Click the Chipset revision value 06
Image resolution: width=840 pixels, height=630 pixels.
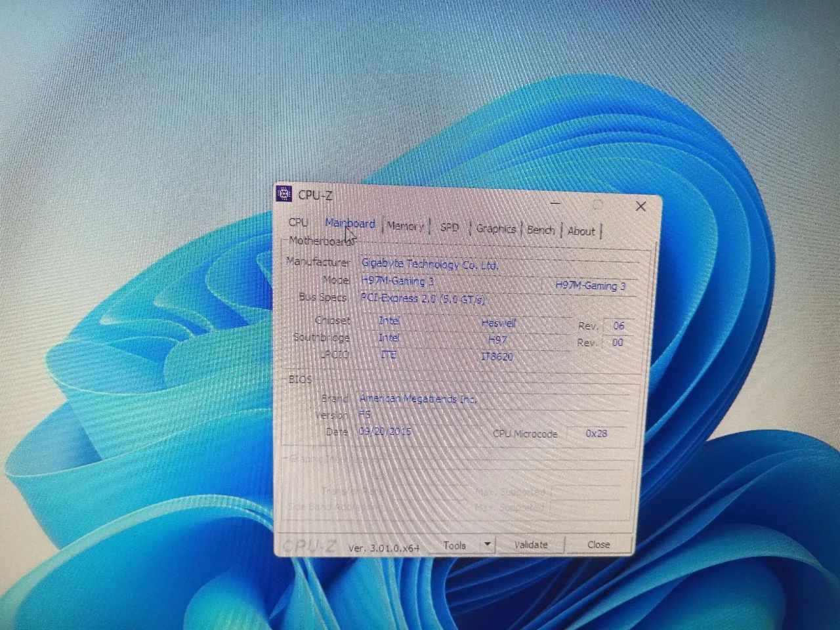click(x=618, y=325)
